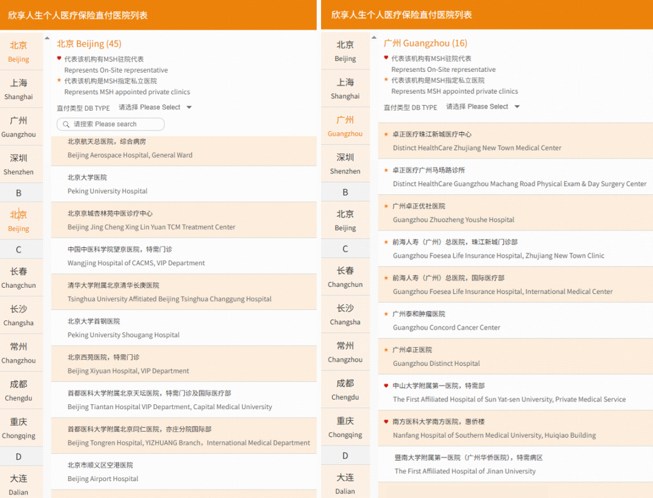Click the scroll-up arrow beside the Beijing (45) heading
The image size is (653, 498).
tap(47, 38)
